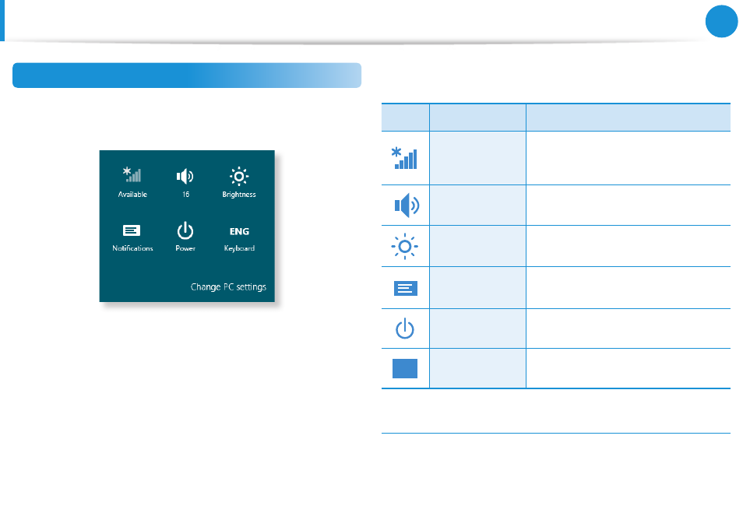Viewport: 743px width, 527px height.
Task: Click the blue circle at top right corner
Action: click(722, 21)
